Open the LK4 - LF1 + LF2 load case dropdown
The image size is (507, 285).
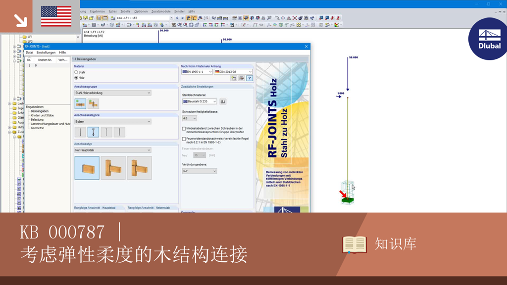pyautogui.click(x=145, y=18)
